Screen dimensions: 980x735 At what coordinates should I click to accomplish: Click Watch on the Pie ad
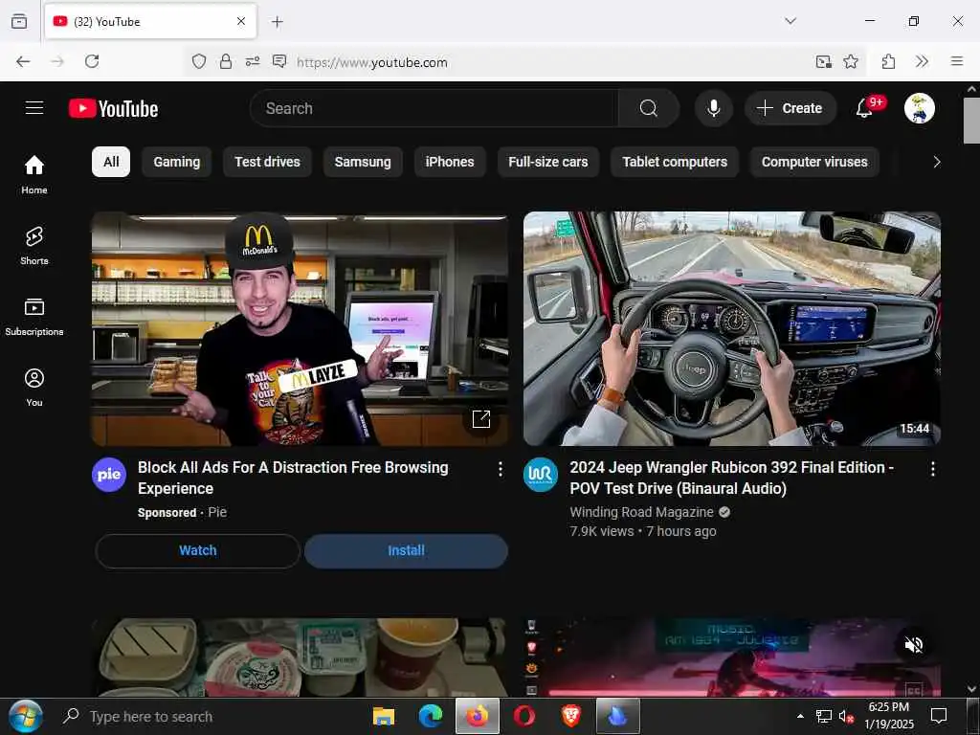(198, 550)
